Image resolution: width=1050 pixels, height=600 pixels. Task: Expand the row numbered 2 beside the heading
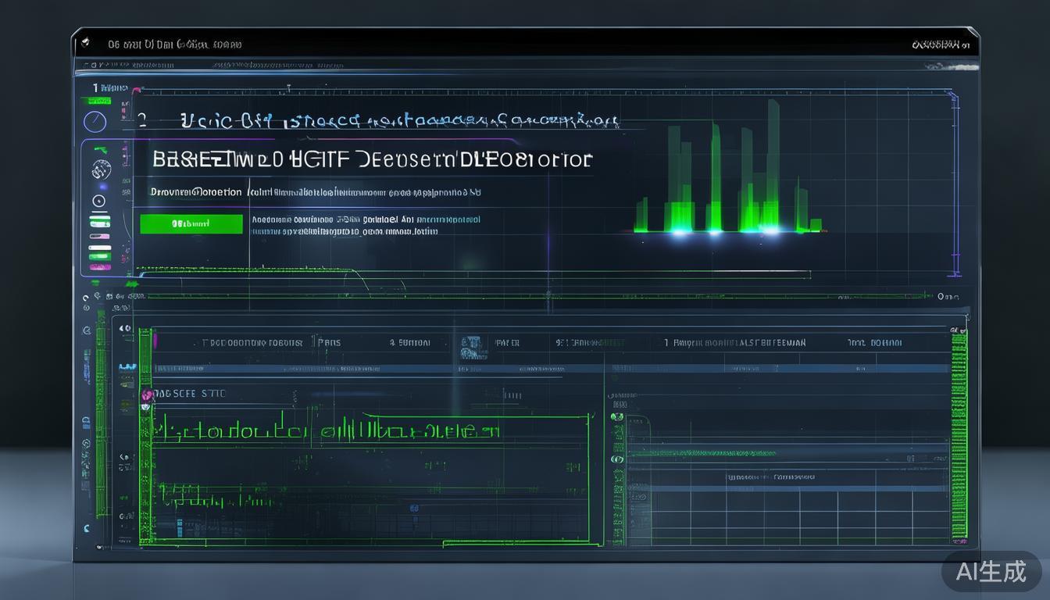pos(142,120)
